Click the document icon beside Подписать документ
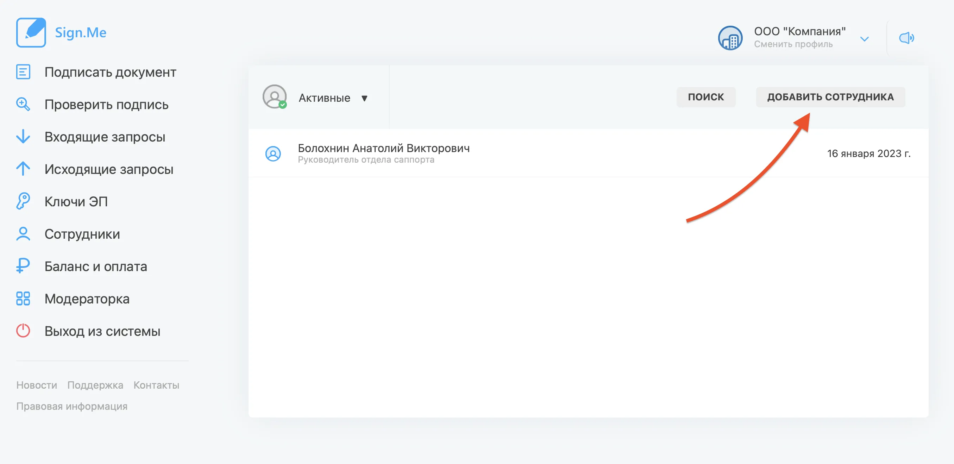 [23, 72]
